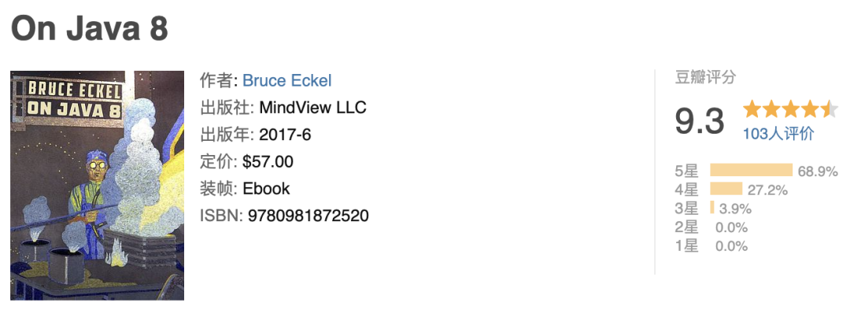
Task: Select the 5星 rating bar
Action: click(752, 170)
